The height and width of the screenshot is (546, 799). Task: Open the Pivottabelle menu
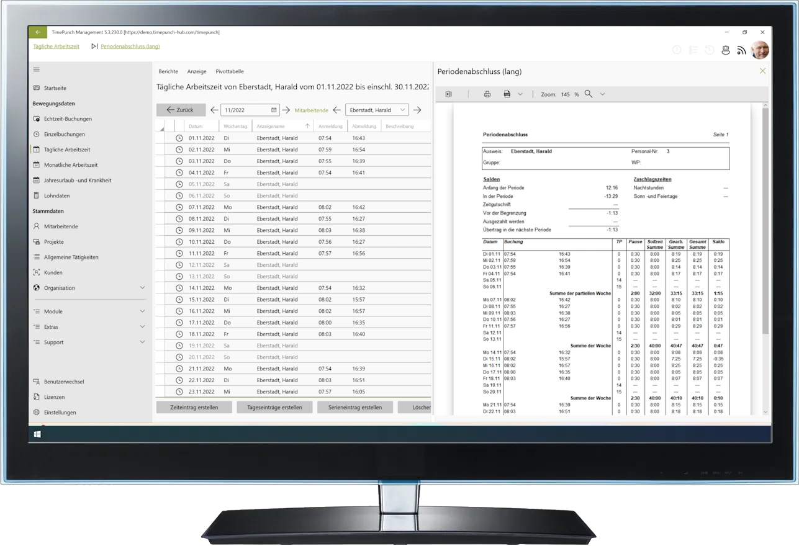pyautogui.click(x=230, y=71)
